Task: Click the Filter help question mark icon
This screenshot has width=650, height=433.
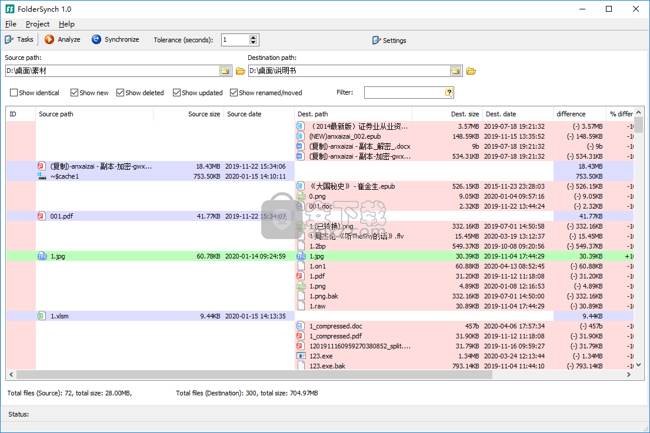Action: (449, 92)
